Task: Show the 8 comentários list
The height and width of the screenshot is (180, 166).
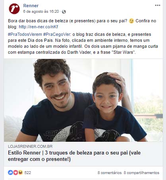Action: point(110,173)
